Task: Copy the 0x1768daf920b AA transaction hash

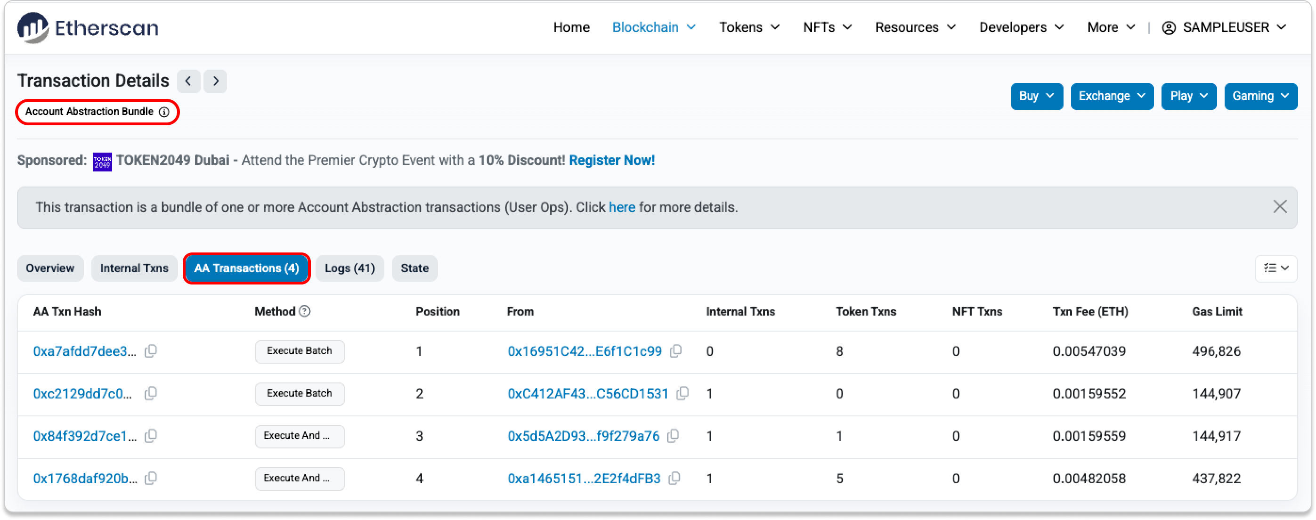Action: click(x=151, y=478)
